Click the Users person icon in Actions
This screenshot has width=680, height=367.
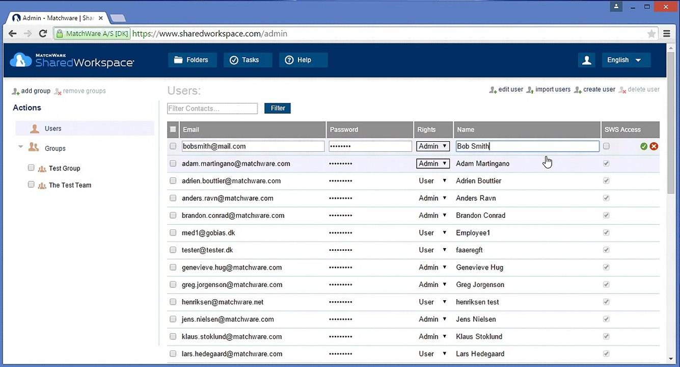35,128
